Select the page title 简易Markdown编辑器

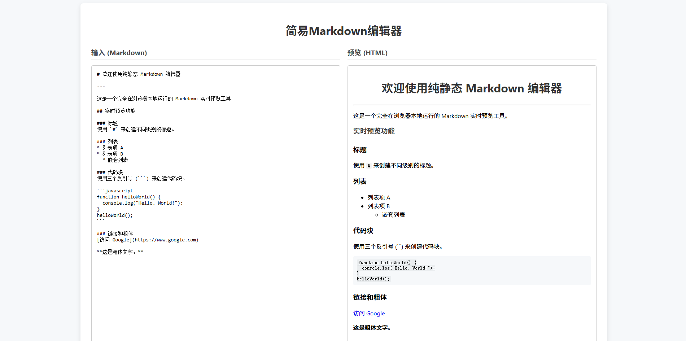click(344, 31)
